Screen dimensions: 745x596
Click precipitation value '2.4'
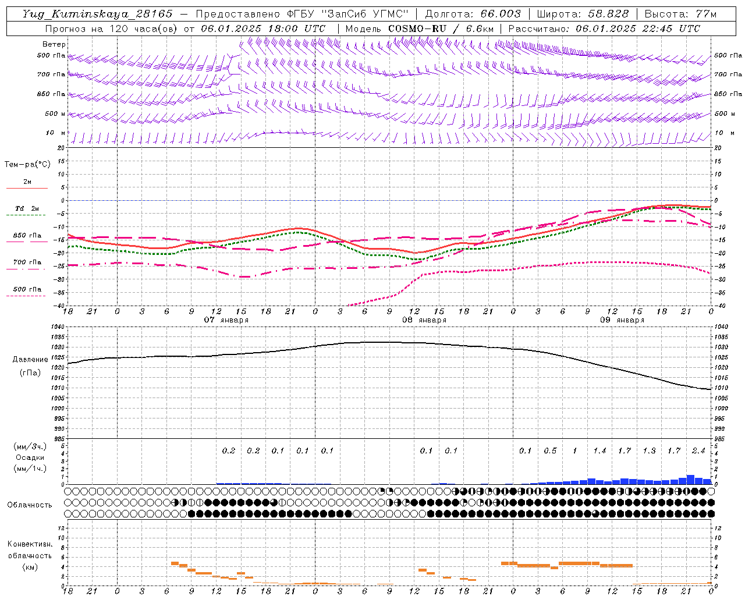coord(698,450)
